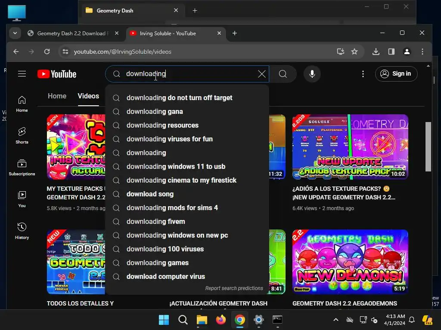Click the magnifier search submit button
Image resolution: width=441 pixels, height=330 pixels.
coord(283,74)
